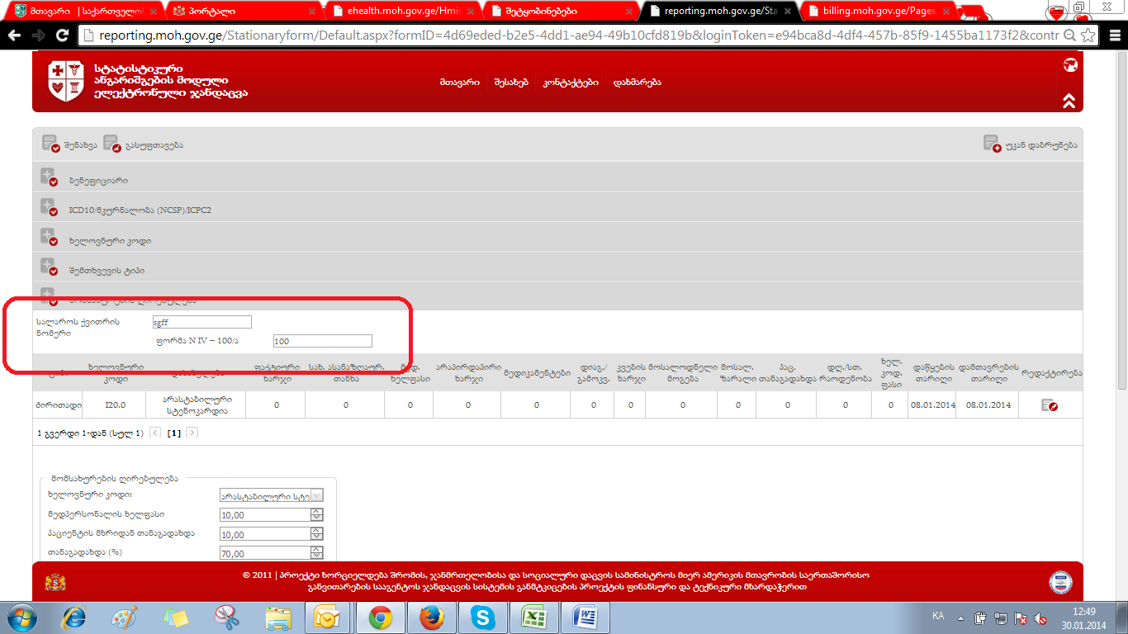Click the globe icon in the red header
This screenshot has height=634, width=1128.
(x=1070, y=65)
